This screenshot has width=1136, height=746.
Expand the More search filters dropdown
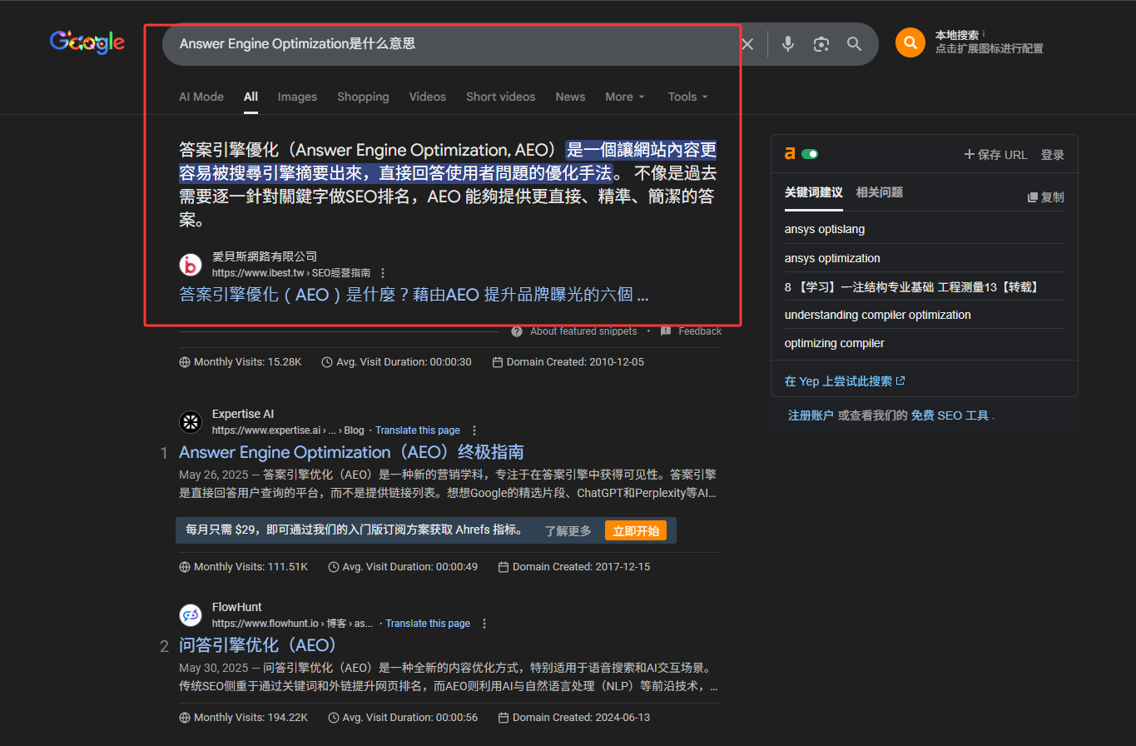[x=625, y=97]
